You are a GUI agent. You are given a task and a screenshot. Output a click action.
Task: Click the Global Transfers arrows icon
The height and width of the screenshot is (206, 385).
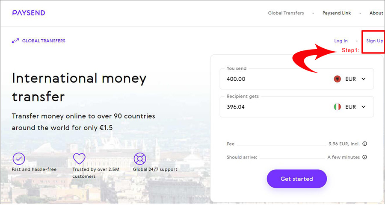click(x=15, y=41)
